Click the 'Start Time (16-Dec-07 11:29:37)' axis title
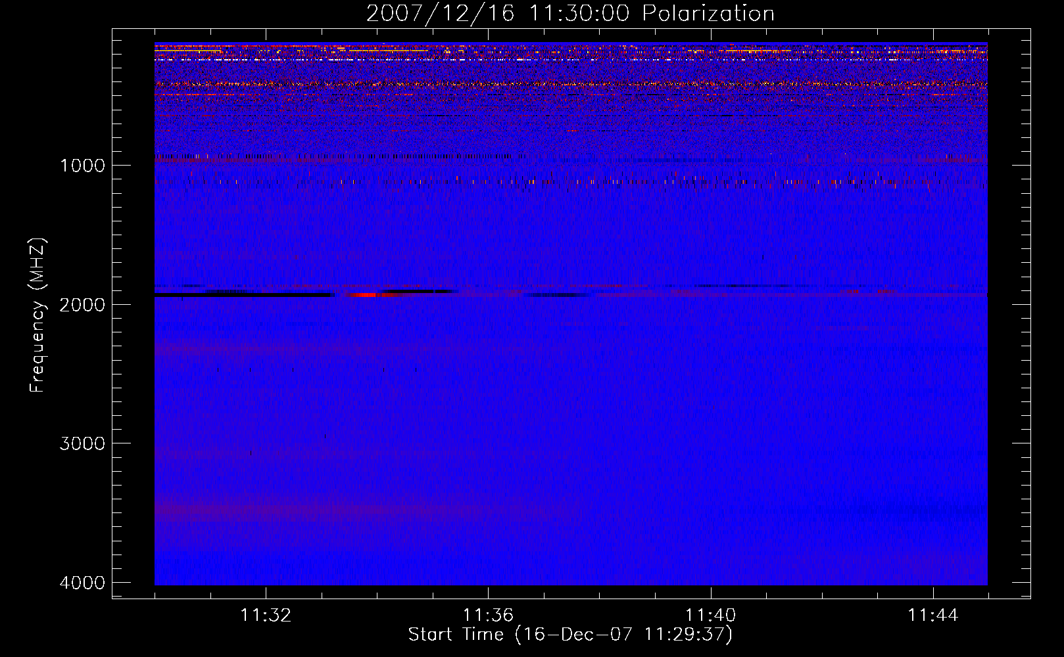This screenshot has height=657, width=1064. coord(570,635)
